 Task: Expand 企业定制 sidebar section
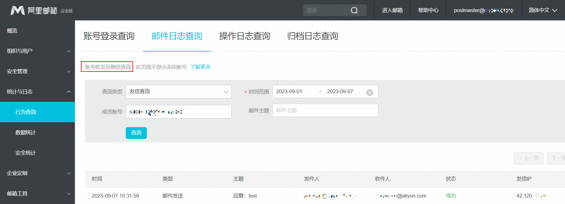[37, 173]
